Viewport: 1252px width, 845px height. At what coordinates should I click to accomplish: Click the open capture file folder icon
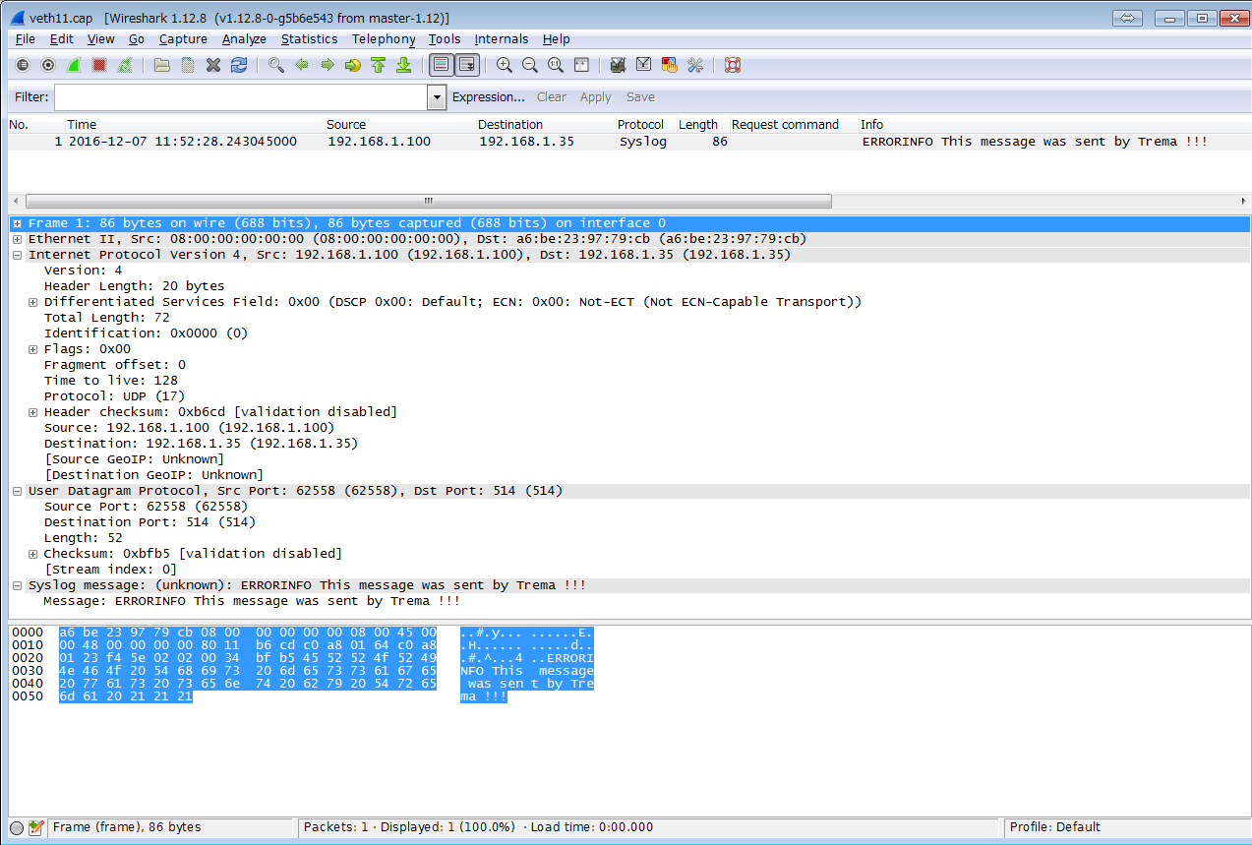coord(162,66)
